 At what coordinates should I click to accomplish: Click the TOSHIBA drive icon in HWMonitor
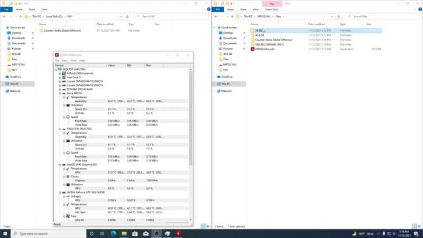click(64, 89)
